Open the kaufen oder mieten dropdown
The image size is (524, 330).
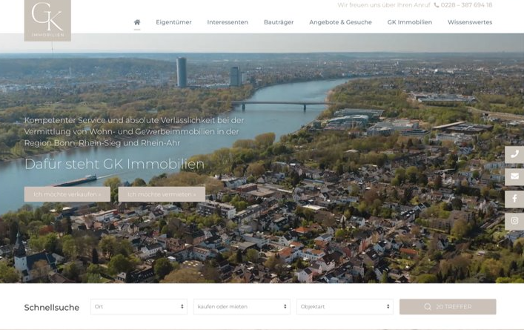(x=242, y=306)
